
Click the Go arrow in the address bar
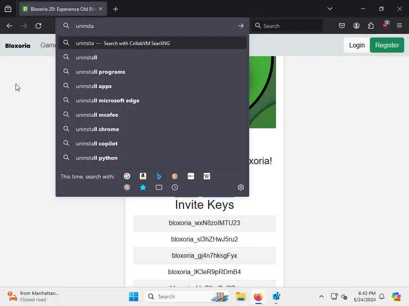[x=241, y=26]
